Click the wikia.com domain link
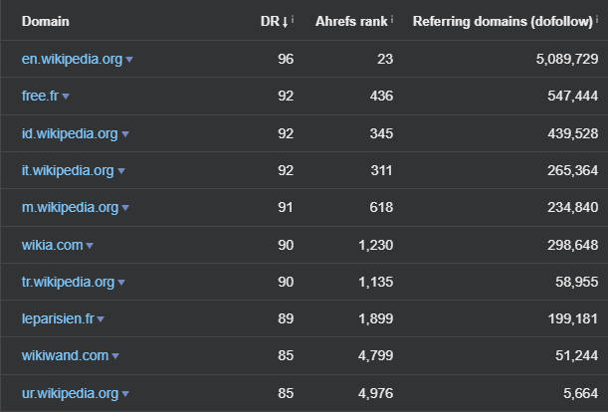 (53, 245)
